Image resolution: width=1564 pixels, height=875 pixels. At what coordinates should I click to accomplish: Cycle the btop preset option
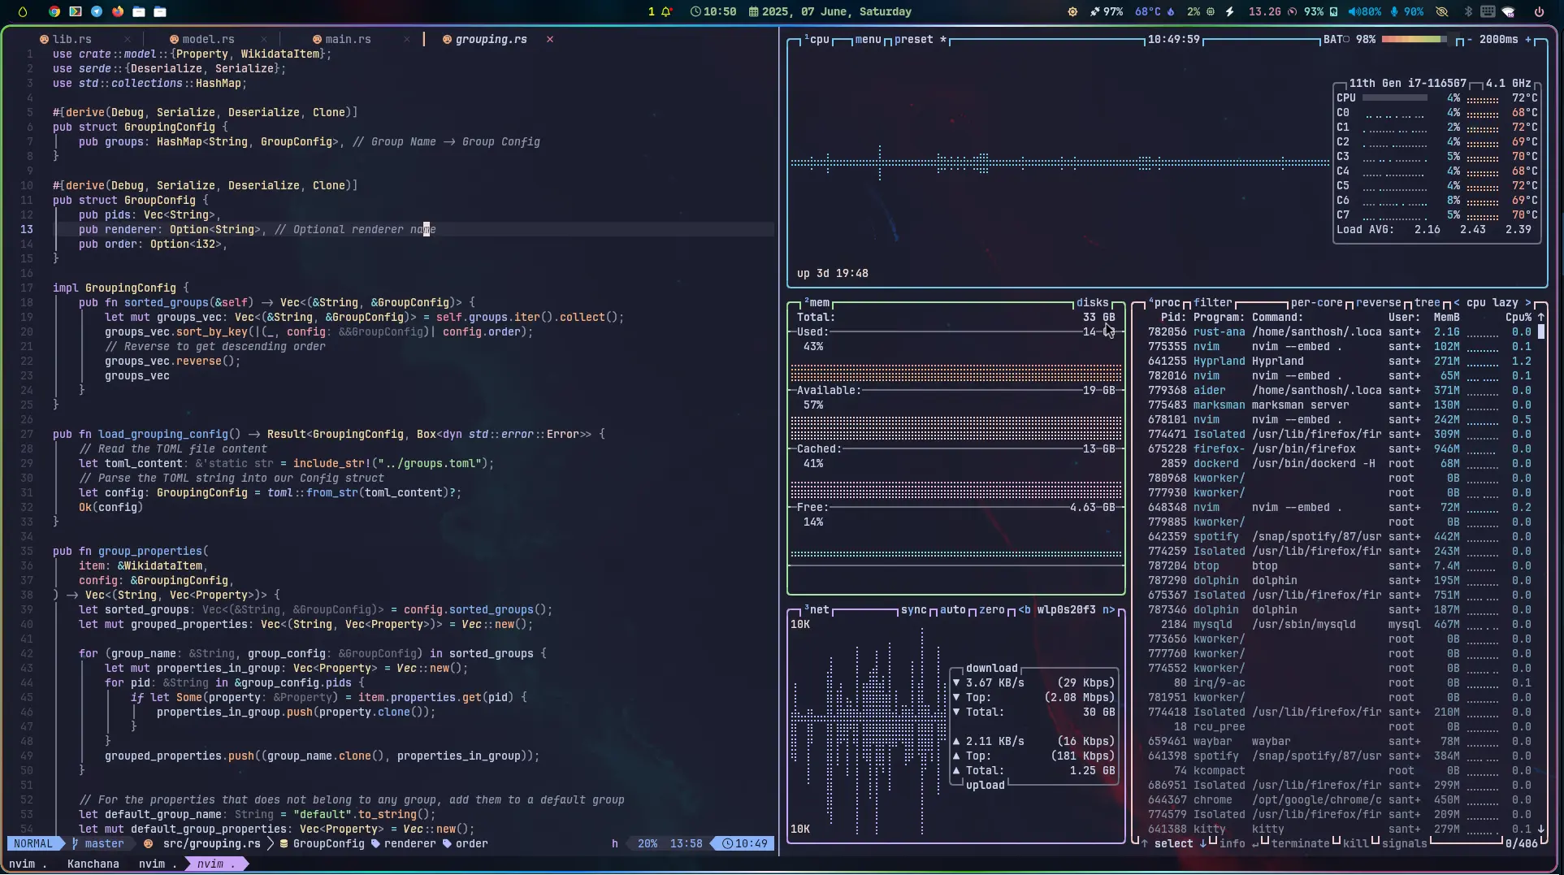point(920,39)
